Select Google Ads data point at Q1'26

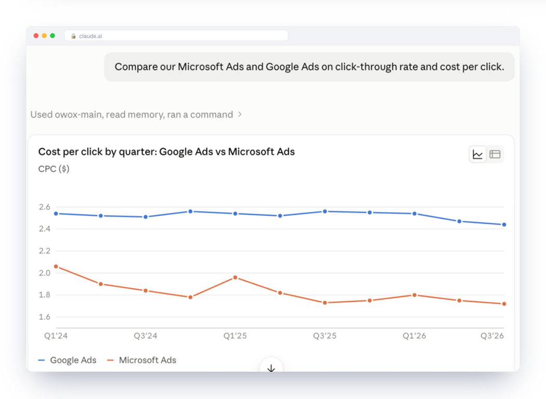tap(414, 214)
